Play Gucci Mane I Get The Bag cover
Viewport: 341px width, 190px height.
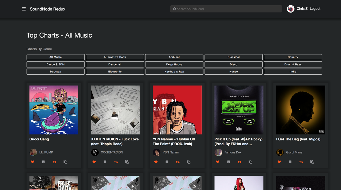(301, 110)
